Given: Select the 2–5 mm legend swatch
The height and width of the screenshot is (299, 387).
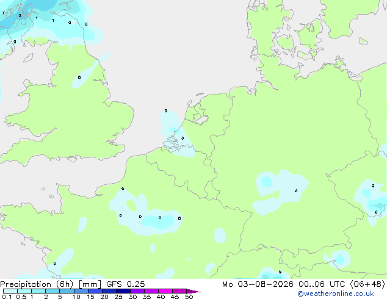Looking at the screenshot, I should coord(52,291).
